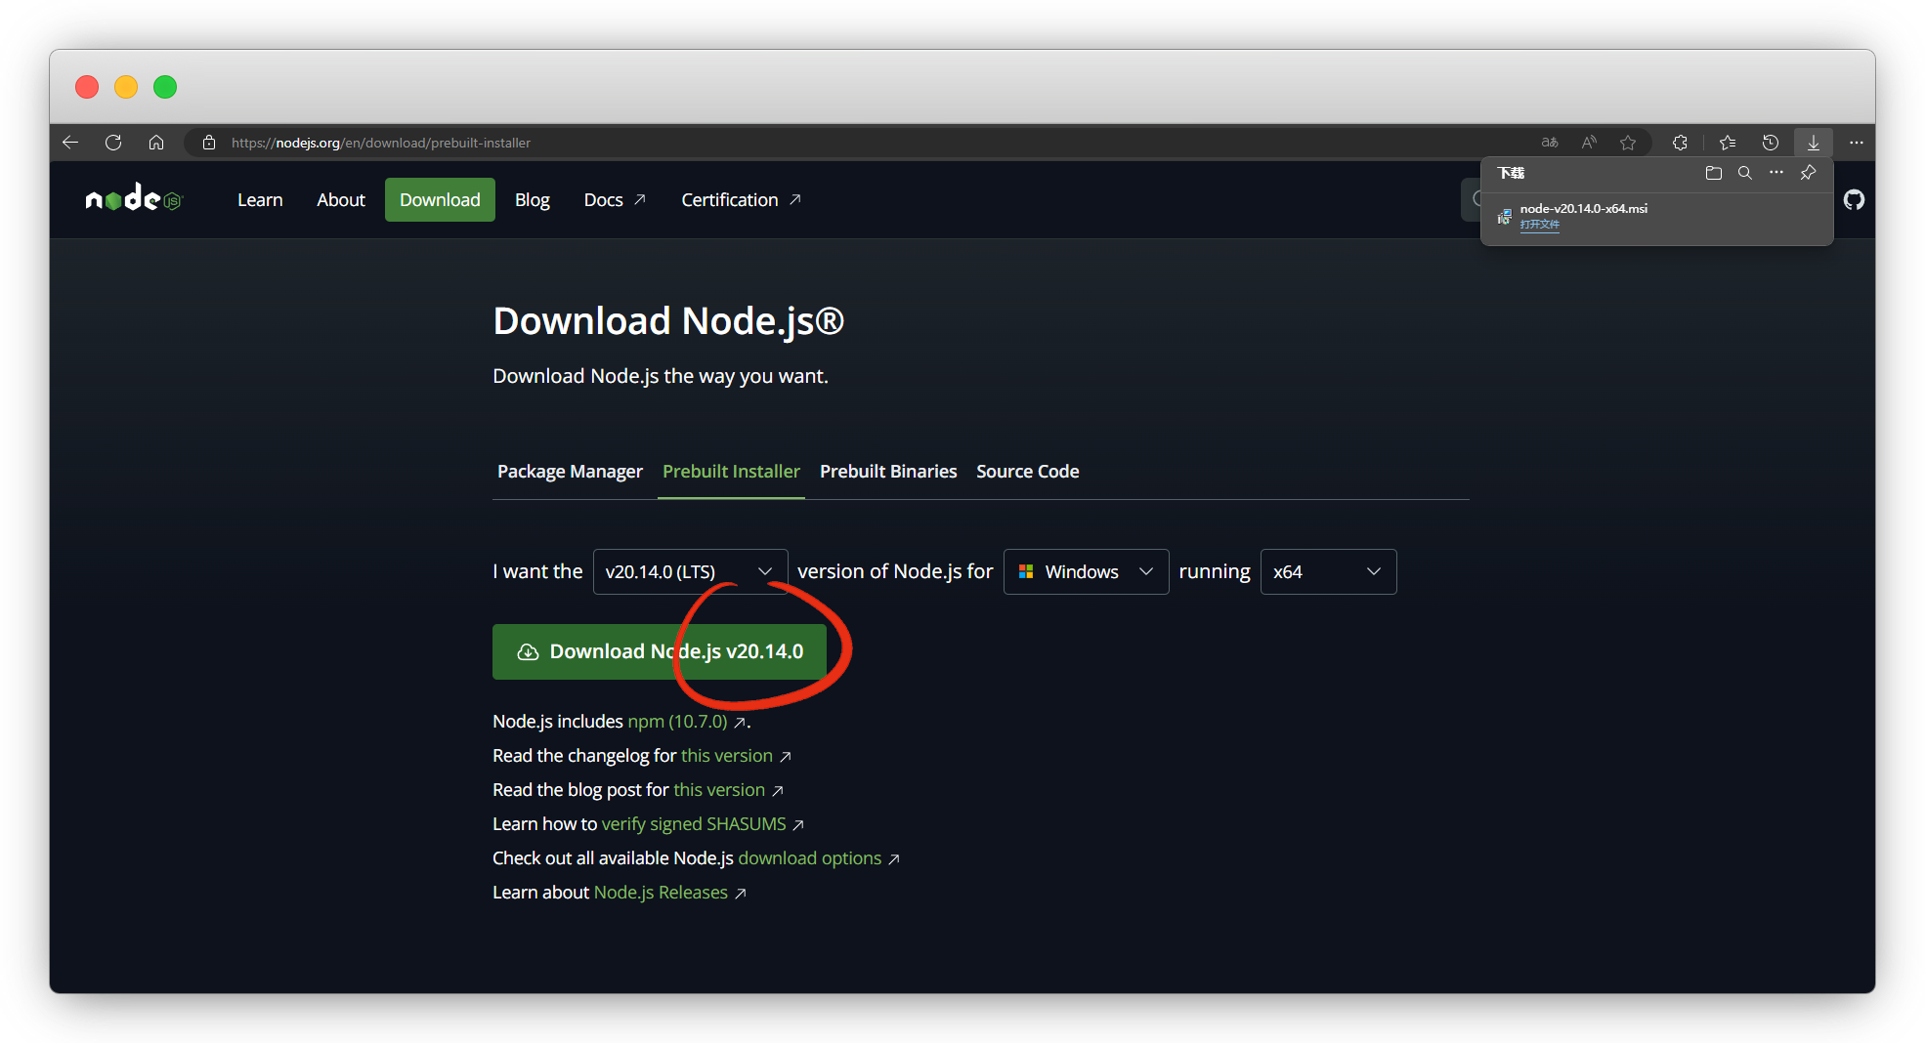This screenshot has width=1925, height=1043.
Task: Toggle the Downloads toolbar button
Action: coord(1814,143)
